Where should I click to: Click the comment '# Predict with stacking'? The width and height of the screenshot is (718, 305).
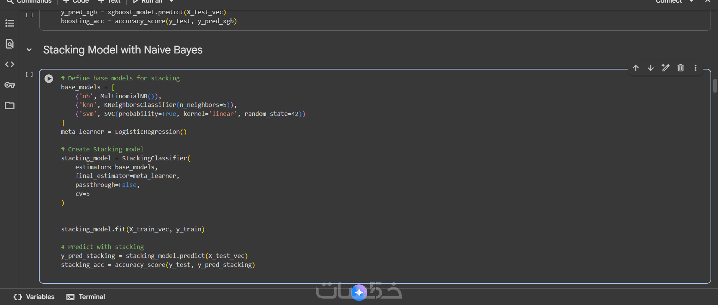click(102, 247)
